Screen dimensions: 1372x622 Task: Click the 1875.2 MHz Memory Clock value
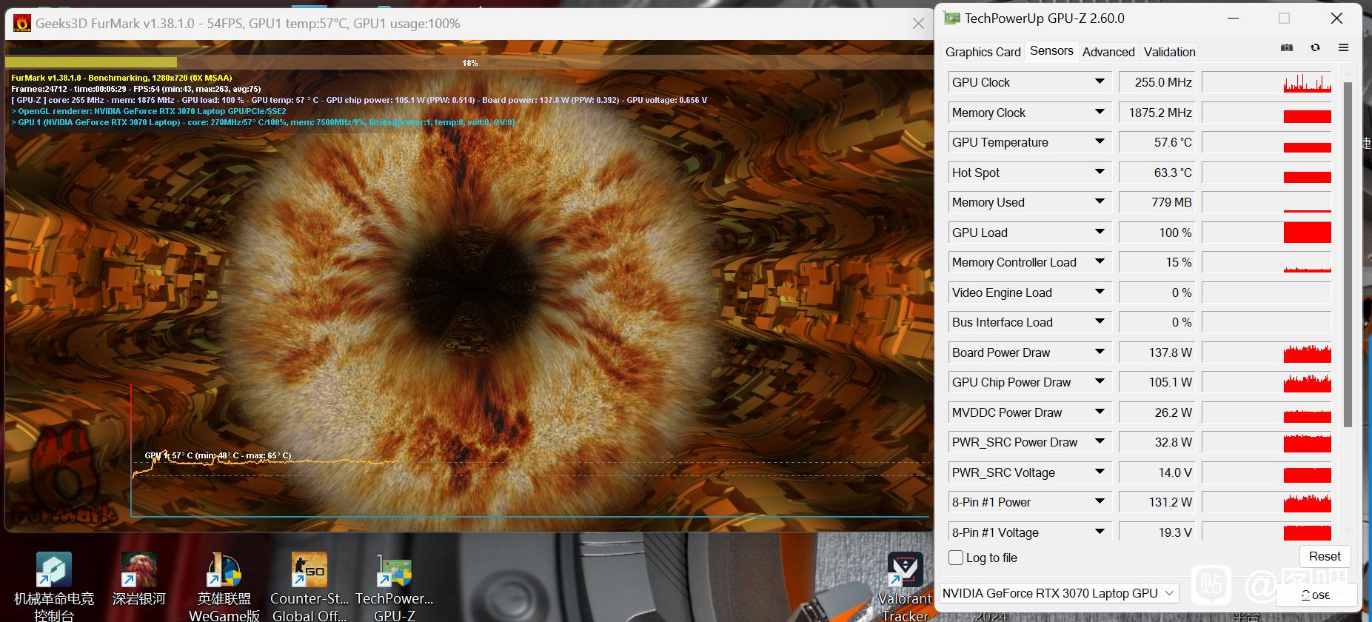point(1156,113)
